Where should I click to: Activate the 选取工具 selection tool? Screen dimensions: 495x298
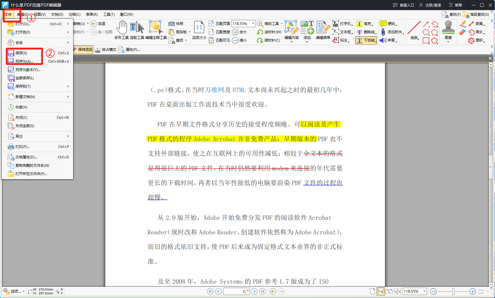click(138, 29)
